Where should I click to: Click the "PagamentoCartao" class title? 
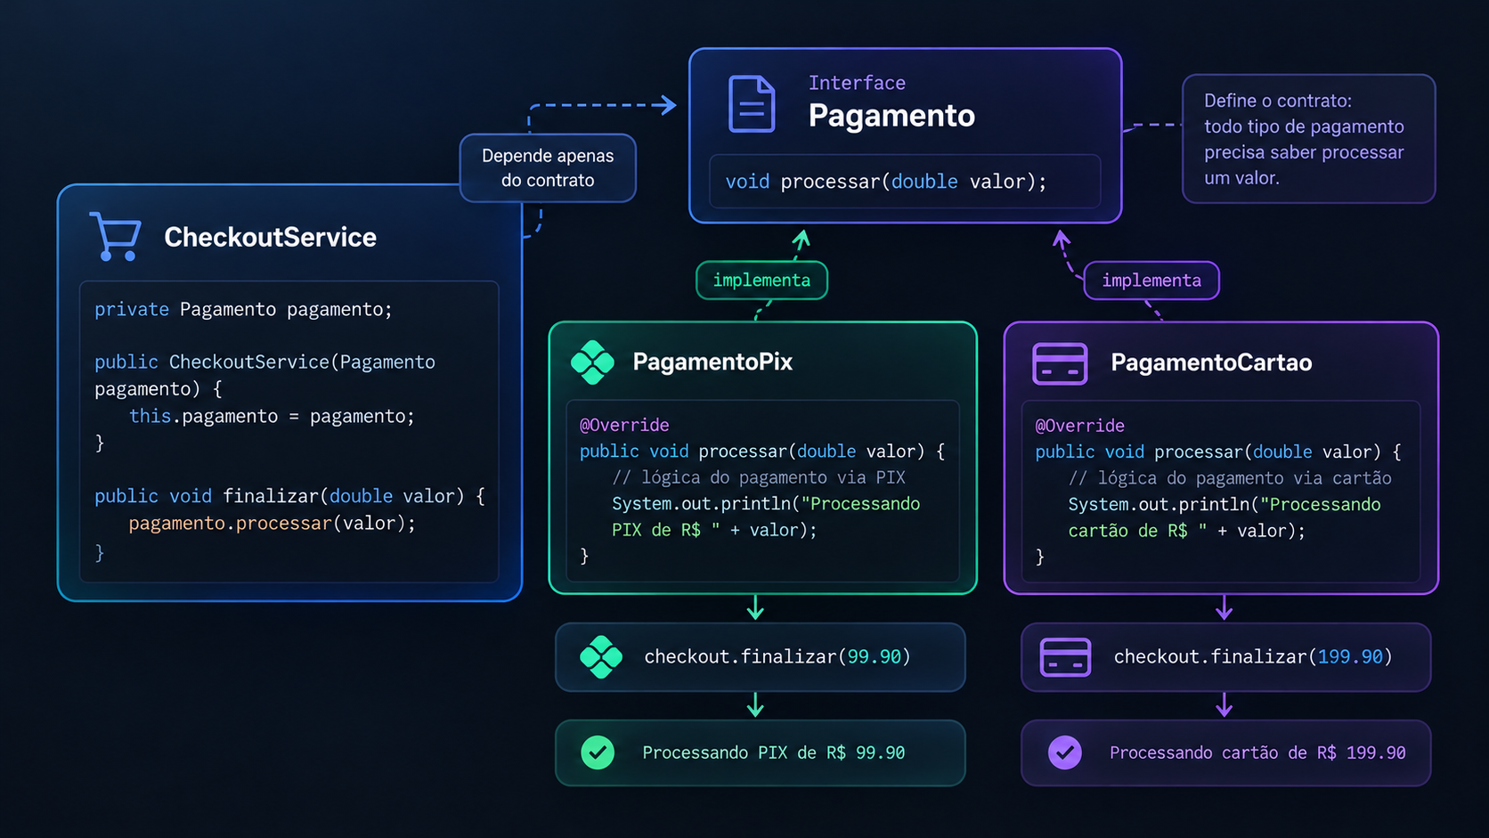coord(1211,362)
